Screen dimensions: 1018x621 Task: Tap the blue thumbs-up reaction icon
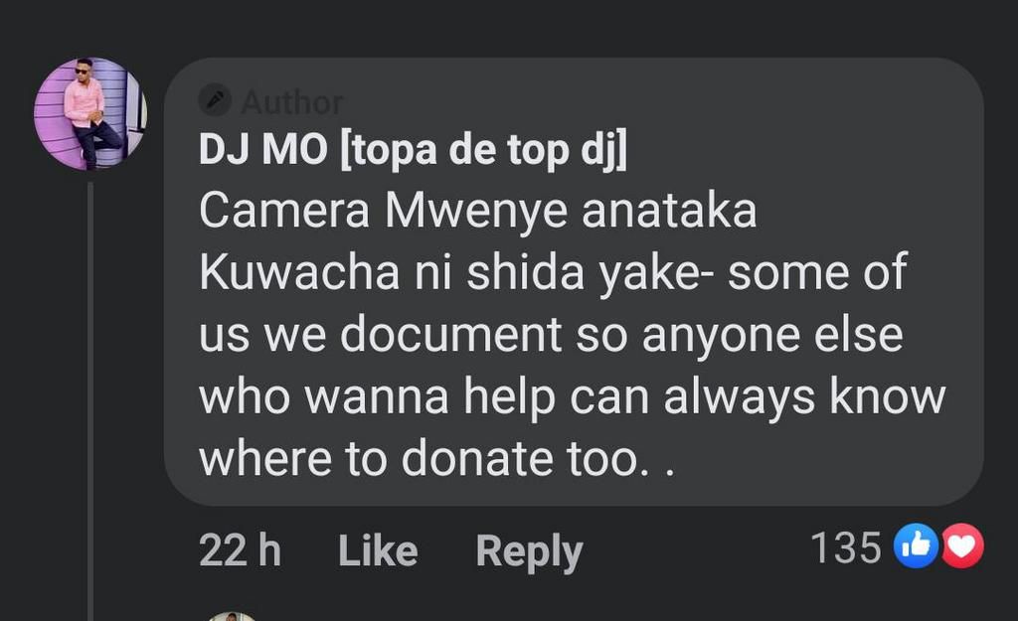pyautogui.click(x=917, y=546)
